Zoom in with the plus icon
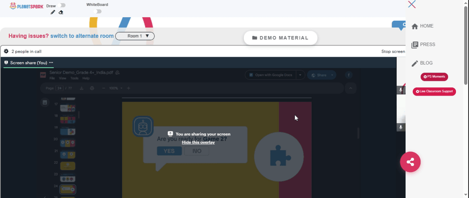The width and height of the screenshot is (469, 198). tap(129, 88)
